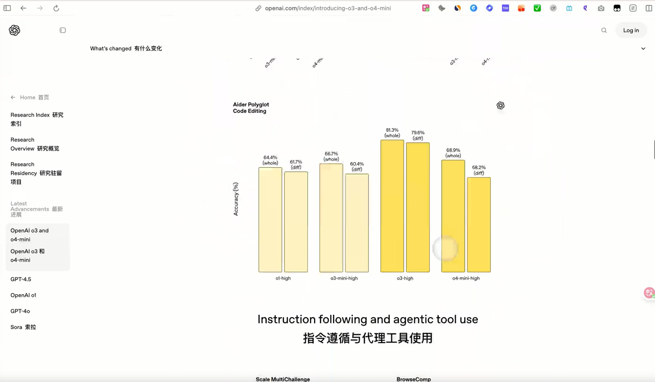Open GPT-4o page from sidebar
The height and width of the screenshot is (382, 655).
click(20, 311)
